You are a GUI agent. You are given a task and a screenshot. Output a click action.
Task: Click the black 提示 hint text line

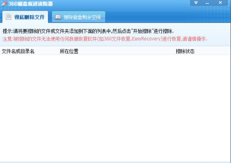coord(88,31)
